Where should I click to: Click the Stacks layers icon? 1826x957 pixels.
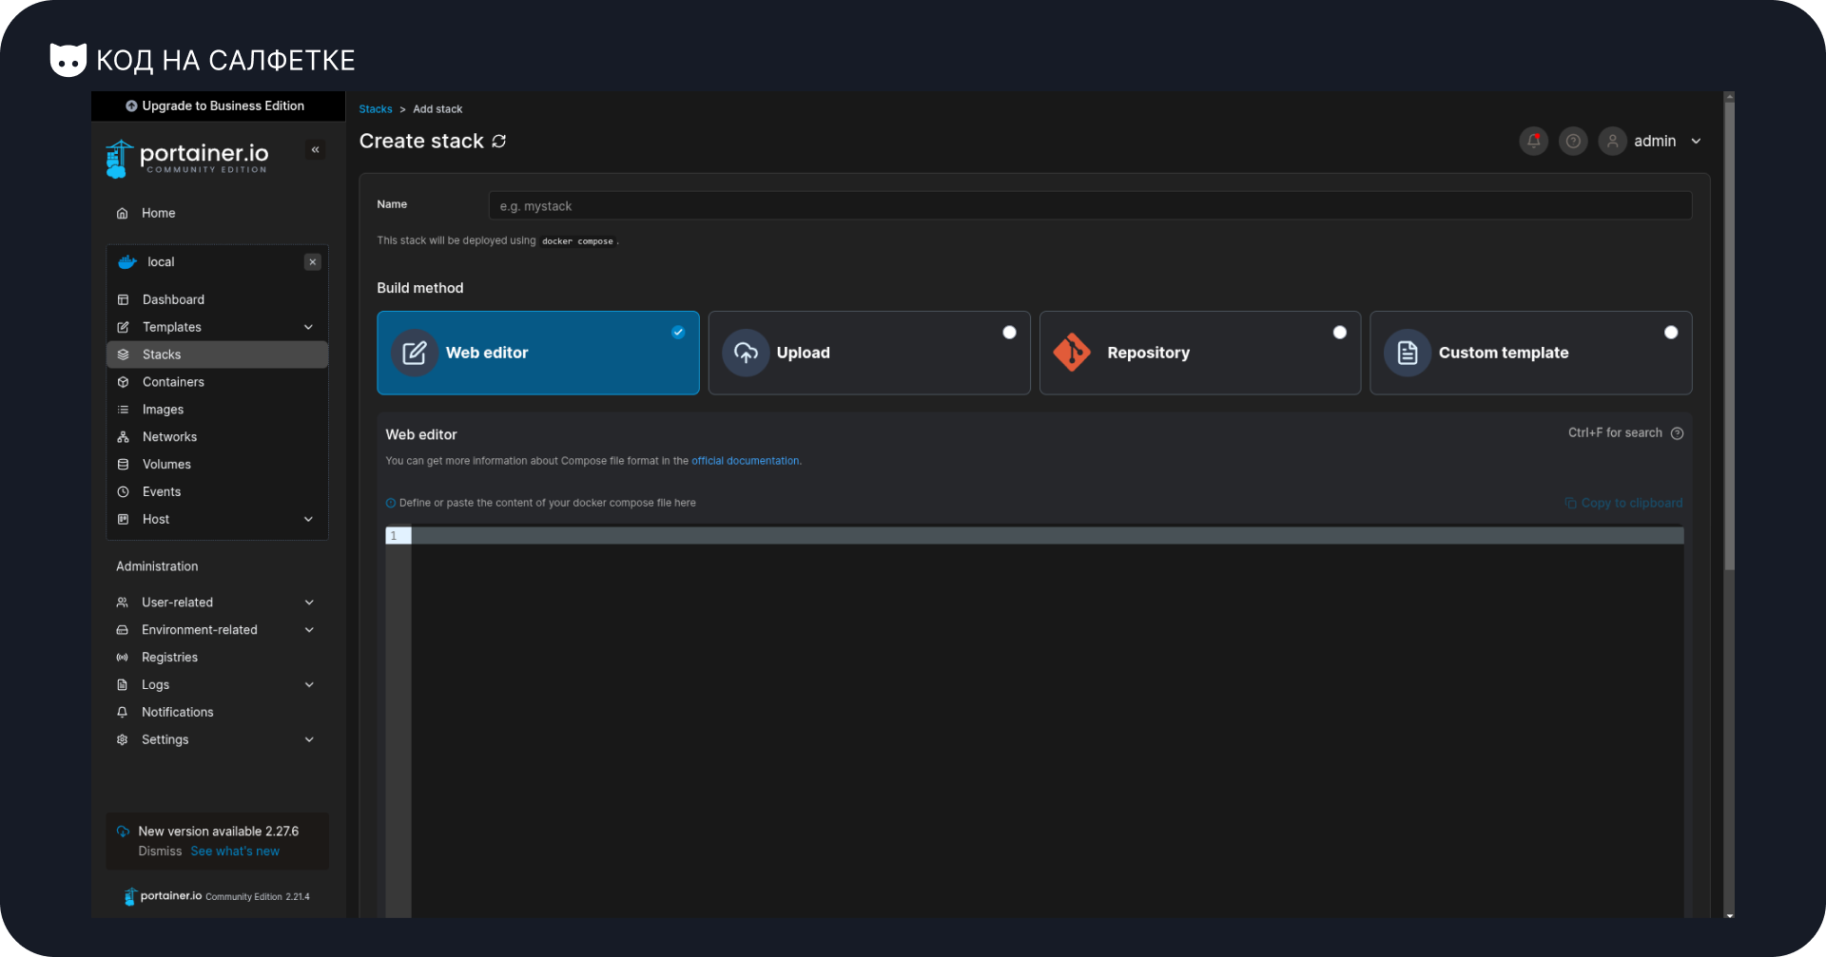coord(123,354)
